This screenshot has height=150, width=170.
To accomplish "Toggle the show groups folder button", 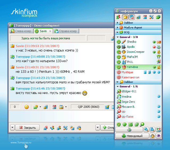I will tap(125, 17).
